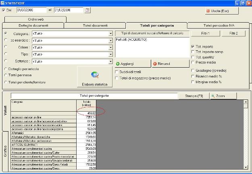
Task: Open the Sottotipo dropdown
Action: pos(110,62)
